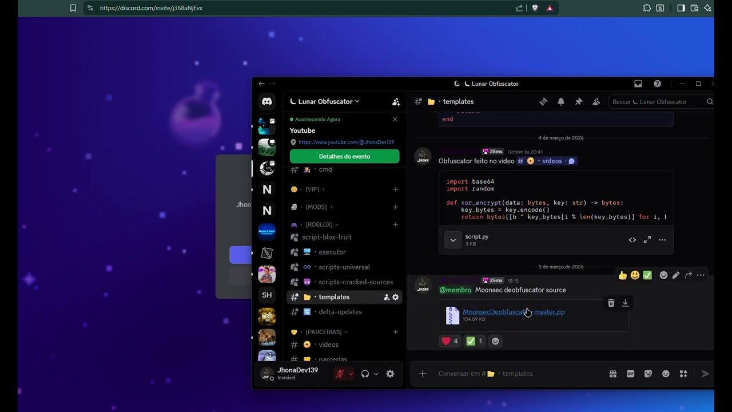Open videos channel in sidebar
The height and width of the screenshot is (412, 732).
click(x=344, y=344)
